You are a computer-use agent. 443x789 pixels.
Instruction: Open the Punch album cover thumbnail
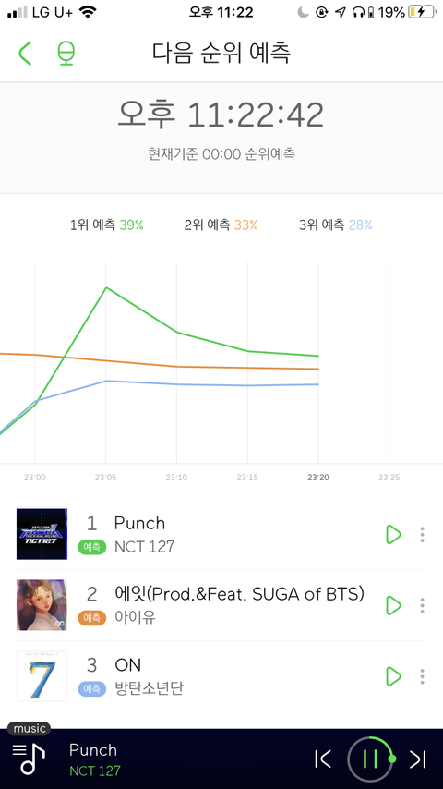42,534
